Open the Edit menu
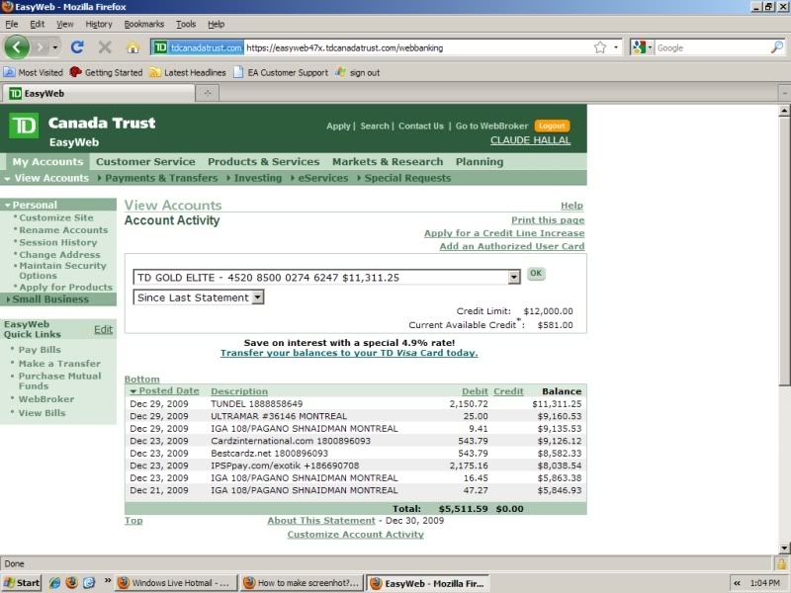The image size is (791, 593). tap(37, 24)
